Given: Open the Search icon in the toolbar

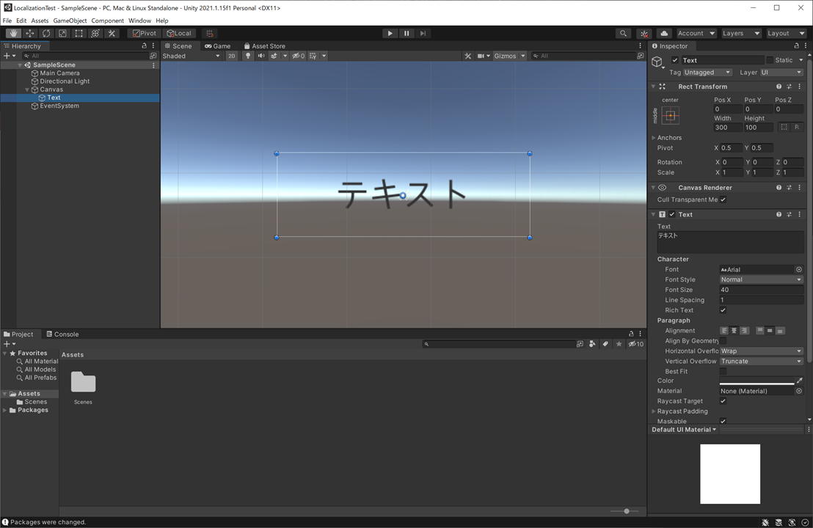Looking at the screenshot, I should (x=623, y=33).
